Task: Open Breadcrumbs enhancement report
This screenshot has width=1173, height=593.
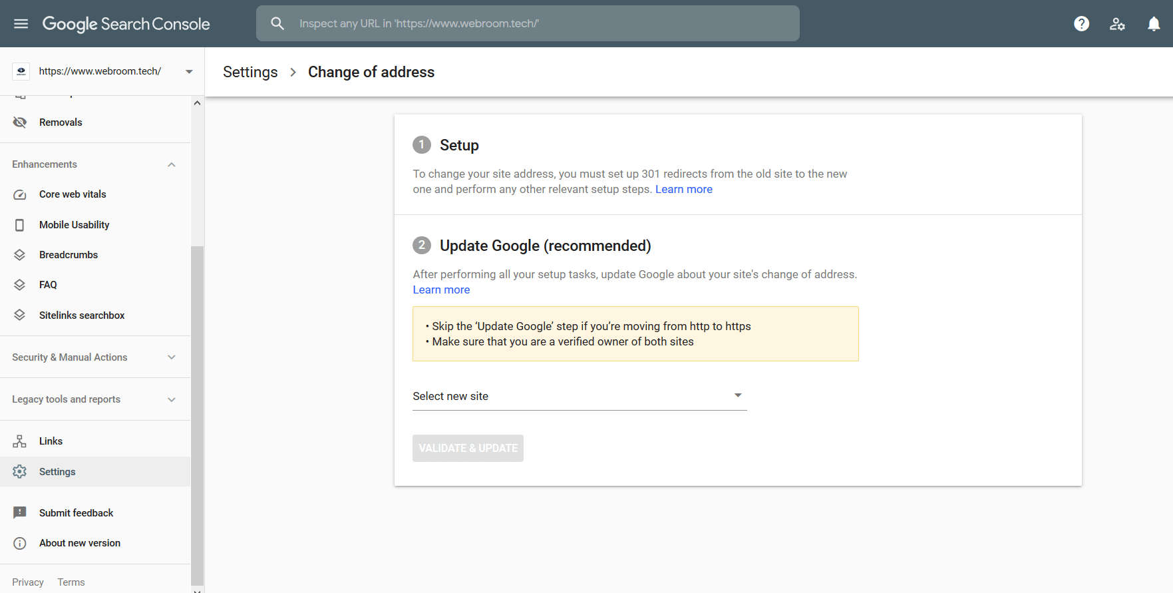Action: (x=69, y=255)
